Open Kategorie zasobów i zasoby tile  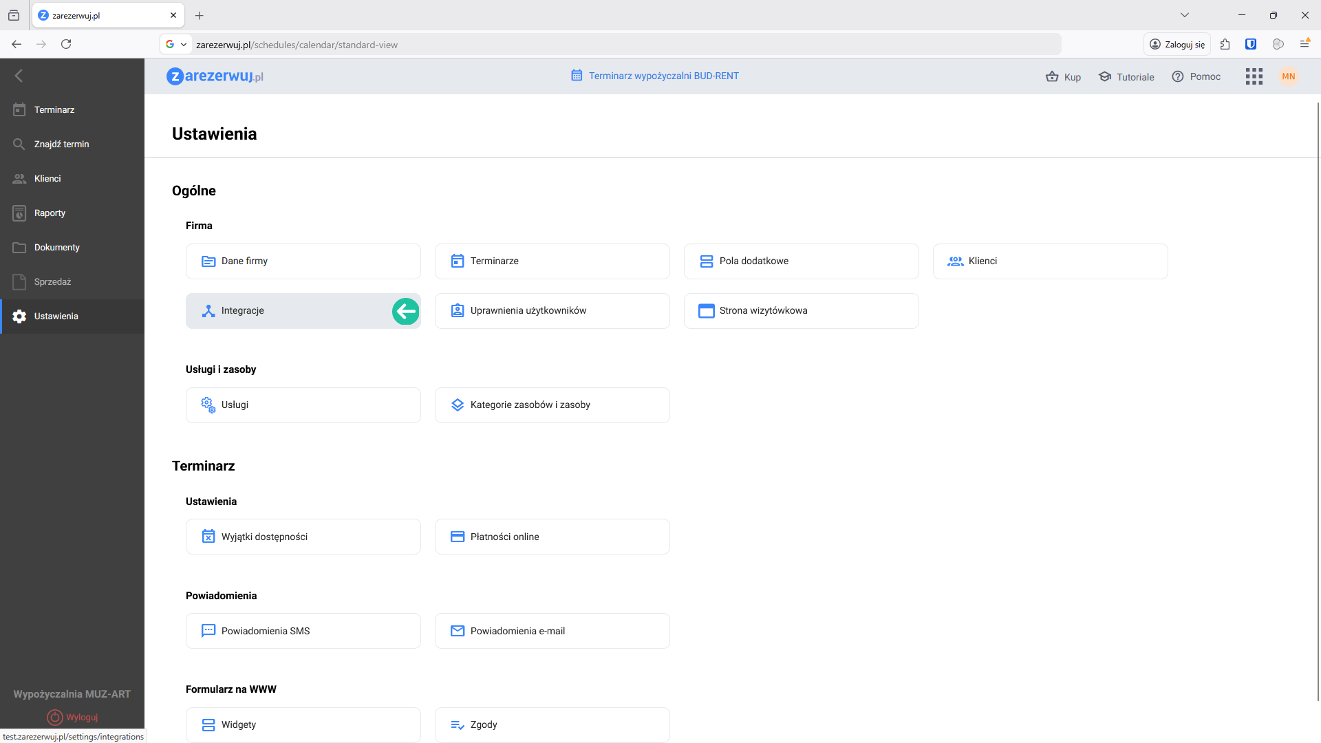tap(552, 405)
